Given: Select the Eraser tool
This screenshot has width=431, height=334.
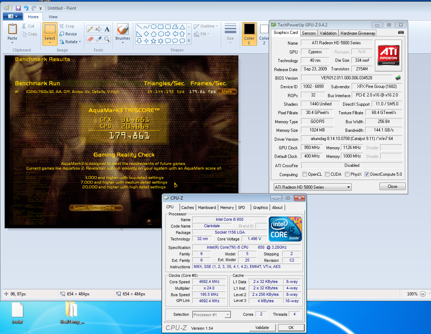Looking at the screenshot, I should (90, 39).
